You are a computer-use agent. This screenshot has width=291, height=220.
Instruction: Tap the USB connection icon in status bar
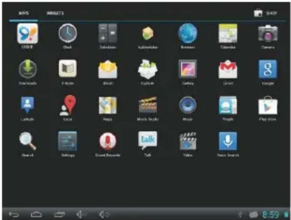tap(240, 215)
